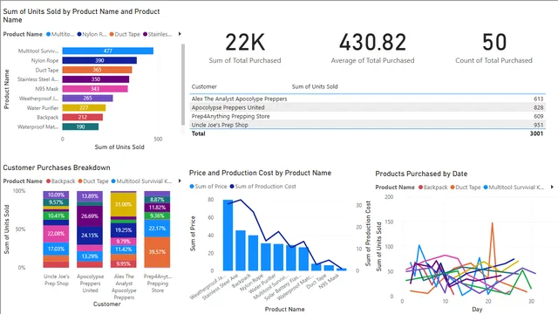The width and height of the screenshot is (558, 314).
Task: Sort by Sum of Units Sold column header
Action: pyautogui.click(x=315, y=86)
